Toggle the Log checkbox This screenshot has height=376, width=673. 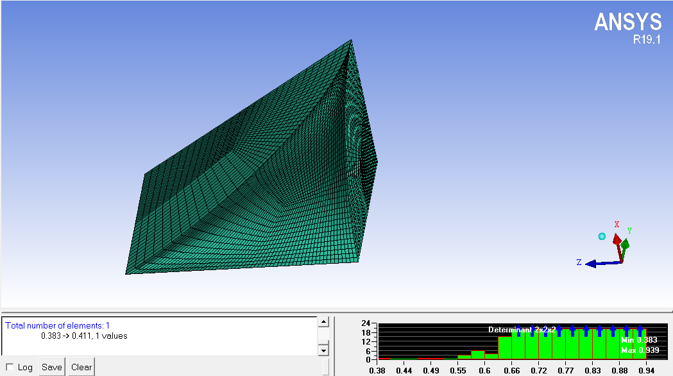10,368
